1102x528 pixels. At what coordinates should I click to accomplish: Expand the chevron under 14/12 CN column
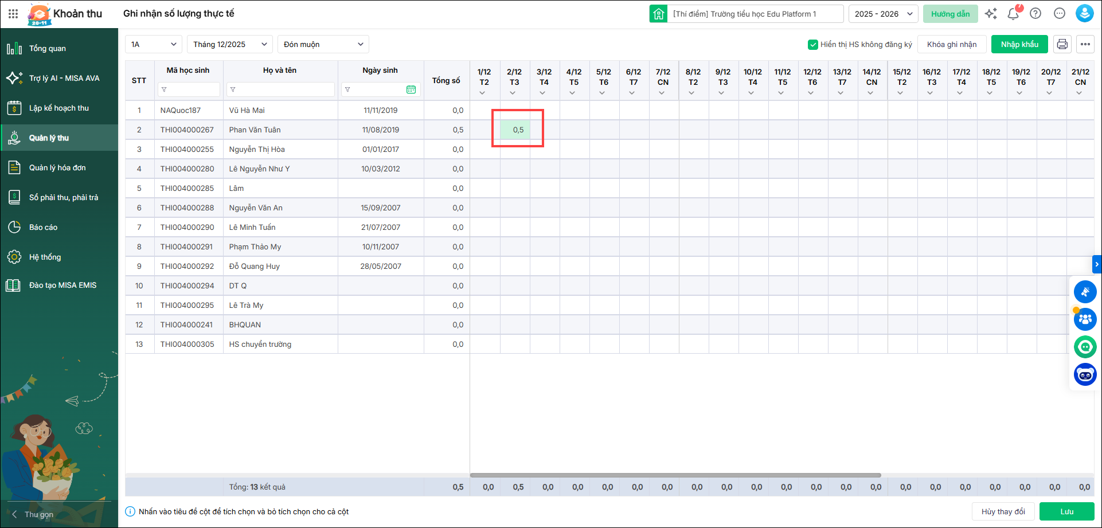870,93
